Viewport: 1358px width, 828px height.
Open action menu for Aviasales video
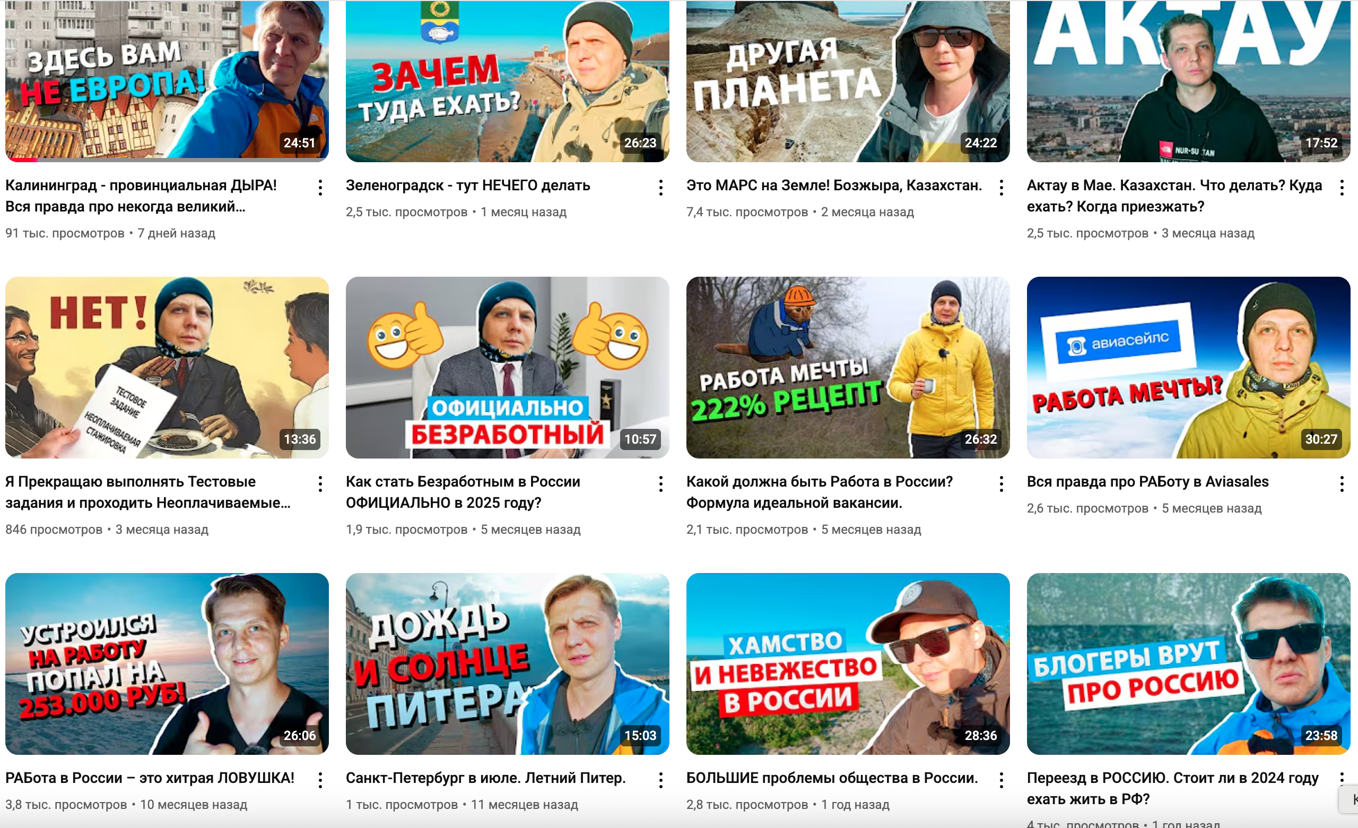1342,485
